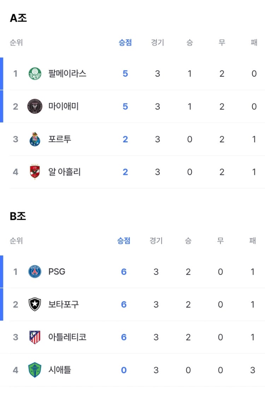Click the Al Ahly red eagle crest

click(35, 172)
